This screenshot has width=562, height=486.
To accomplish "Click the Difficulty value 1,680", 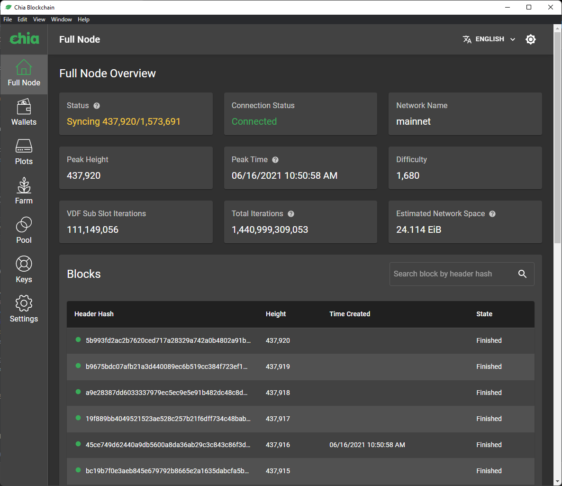I will point(408,176).
